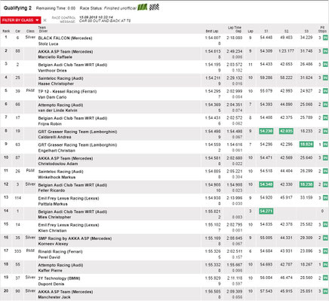Click the green pit icon in Feller Ricardo's row
Screen dimensions: 329x301
pos(325,184)
